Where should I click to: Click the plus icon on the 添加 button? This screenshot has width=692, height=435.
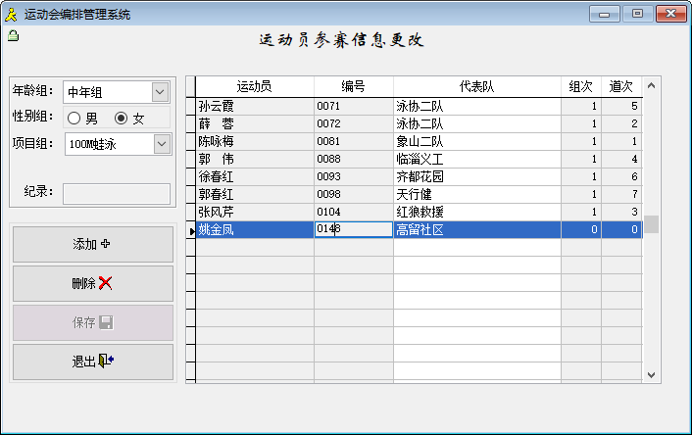click(x=106, y=244)
